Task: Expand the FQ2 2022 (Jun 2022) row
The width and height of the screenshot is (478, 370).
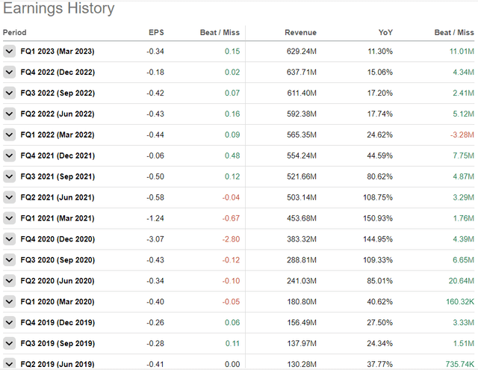Action: [9, 114]
